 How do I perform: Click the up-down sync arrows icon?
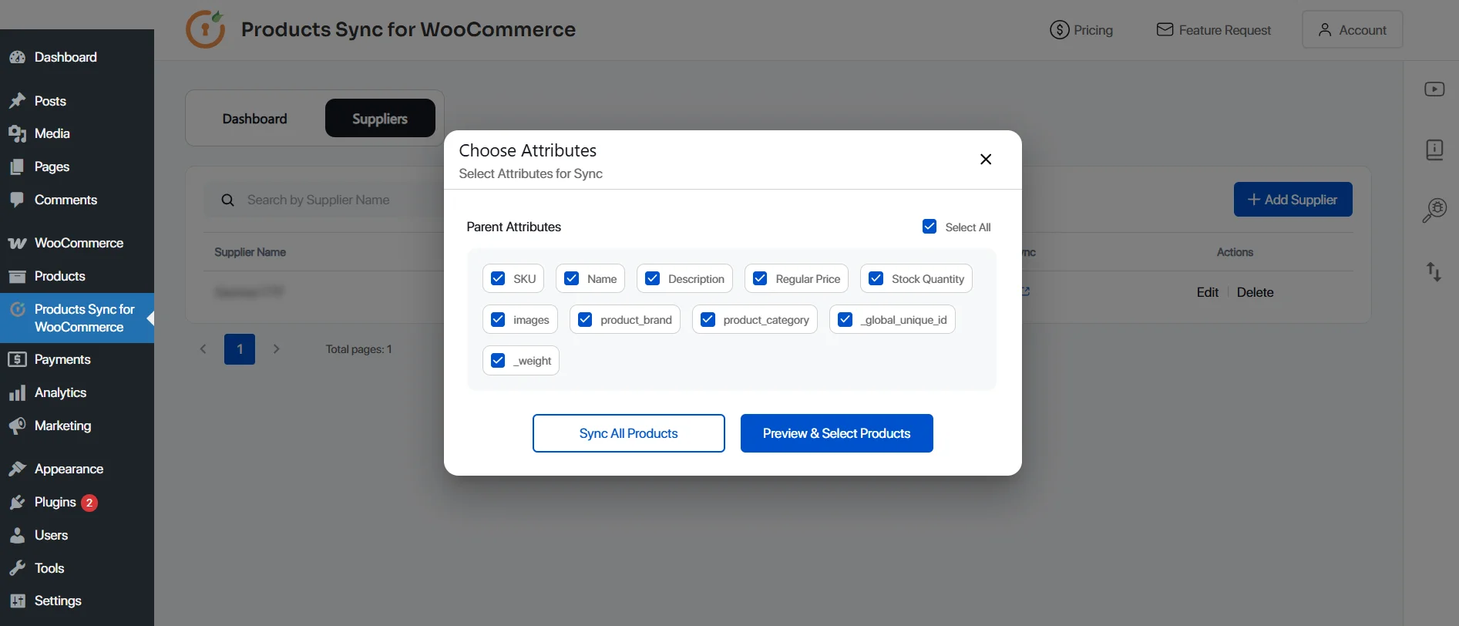pos(1434,271)
